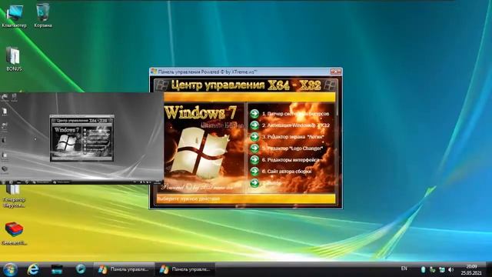Open item 1, Патчер системных ресурсов
Screen dimensions: 492x277
click(295, 114)
